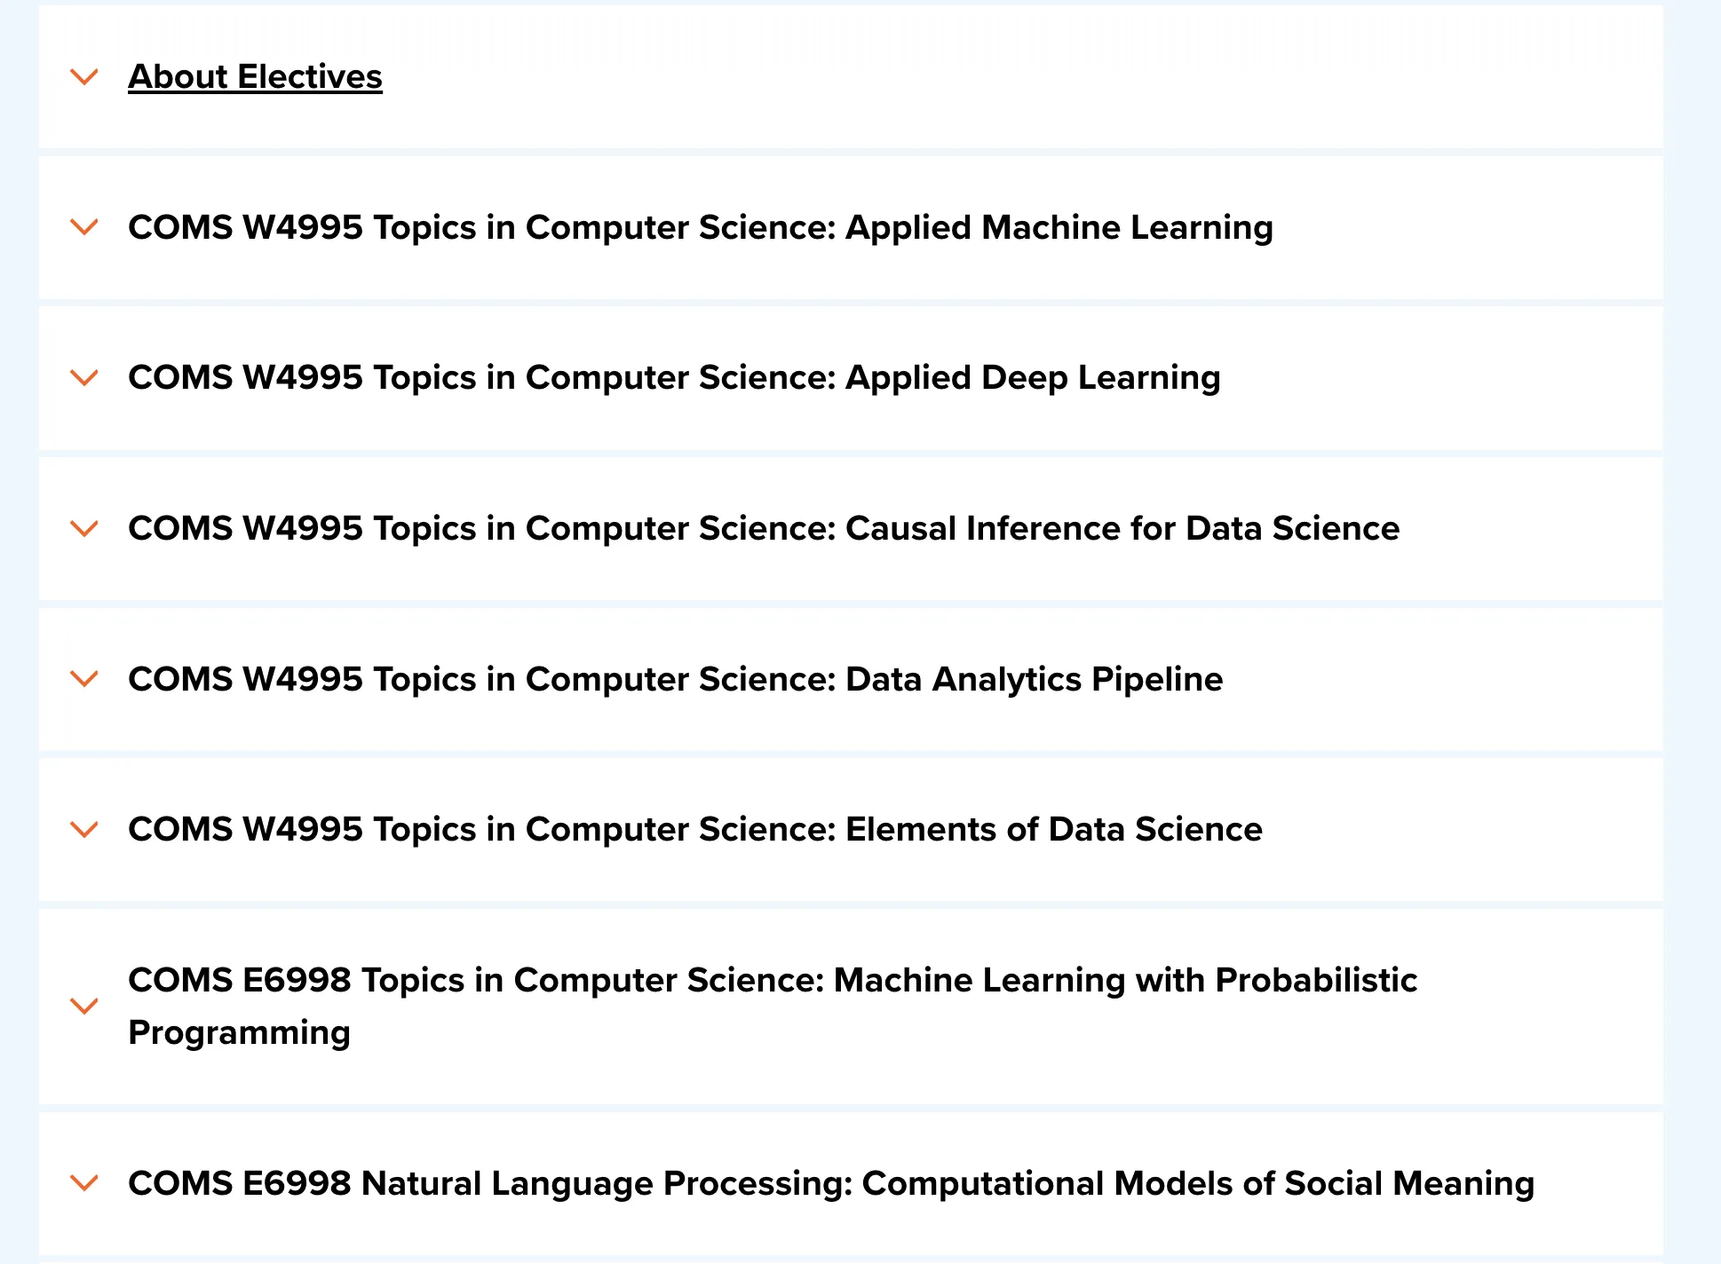Screen dimensions: 1721x1264
Task: Expand the Applied Machine Learning chevron
Action: click(x=84, y=227)
